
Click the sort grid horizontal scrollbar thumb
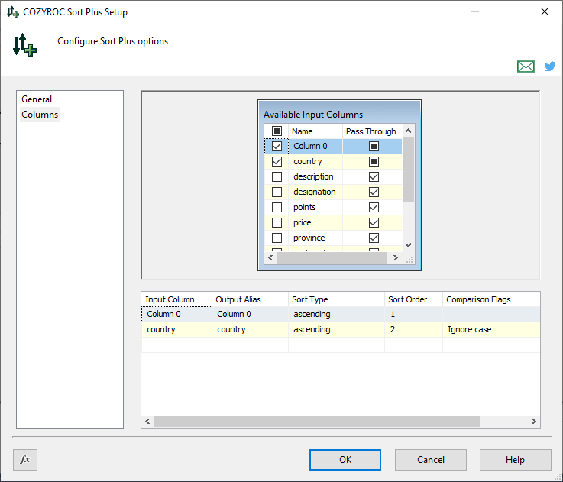tap(317, 422)
